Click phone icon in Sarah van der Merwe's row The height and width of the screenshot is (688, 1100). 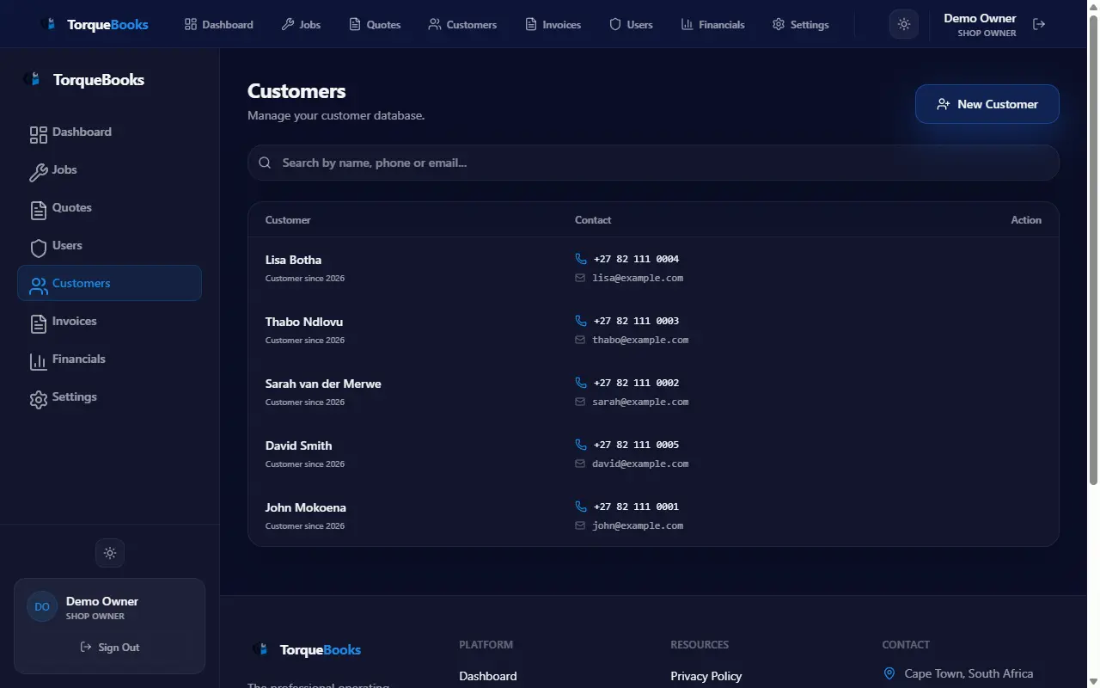click(581, 383)
